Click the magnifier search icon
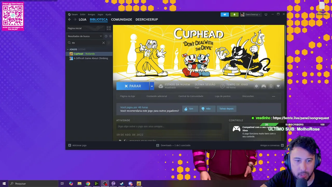The width and height of the screenshot is (332, 187). (69, 43)
